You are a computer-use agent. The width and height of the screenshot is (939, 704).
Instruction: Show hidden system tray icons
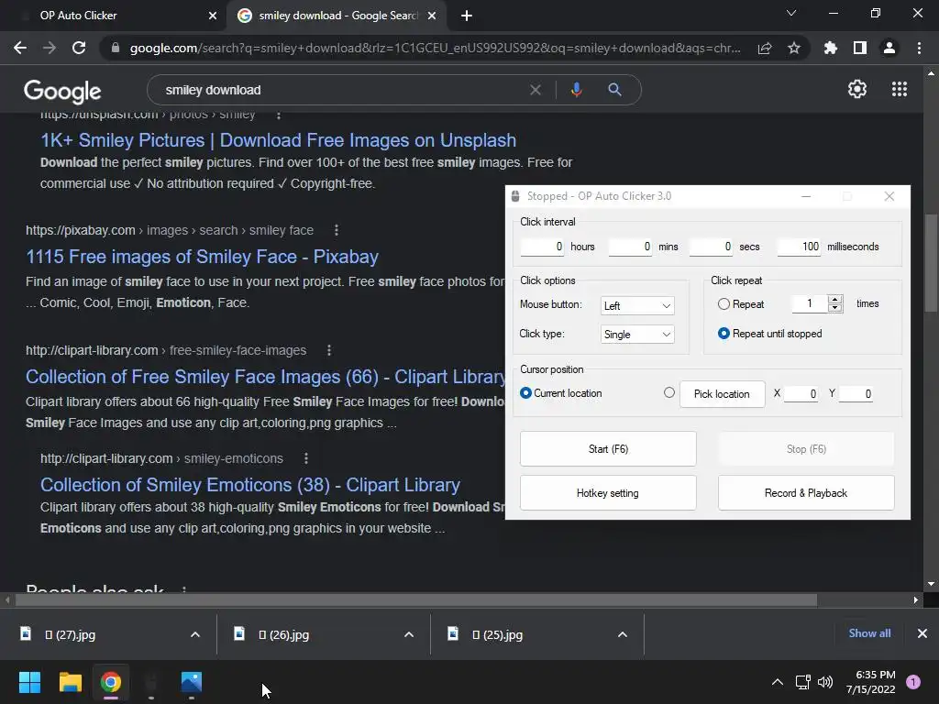click(778, 682)
